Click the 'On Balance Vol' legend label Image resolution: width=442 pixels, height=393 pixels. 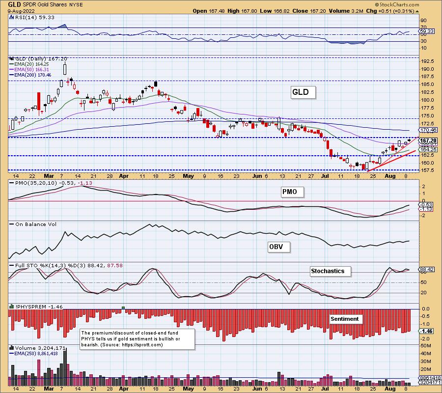tap(33, 224)
